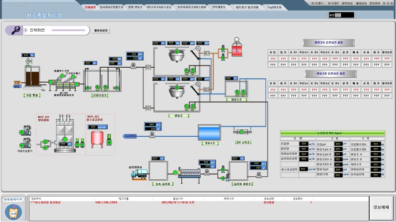Click valve B on lower reactor inlet
This screenshot has height=222, width=396.
coord(148,108)
